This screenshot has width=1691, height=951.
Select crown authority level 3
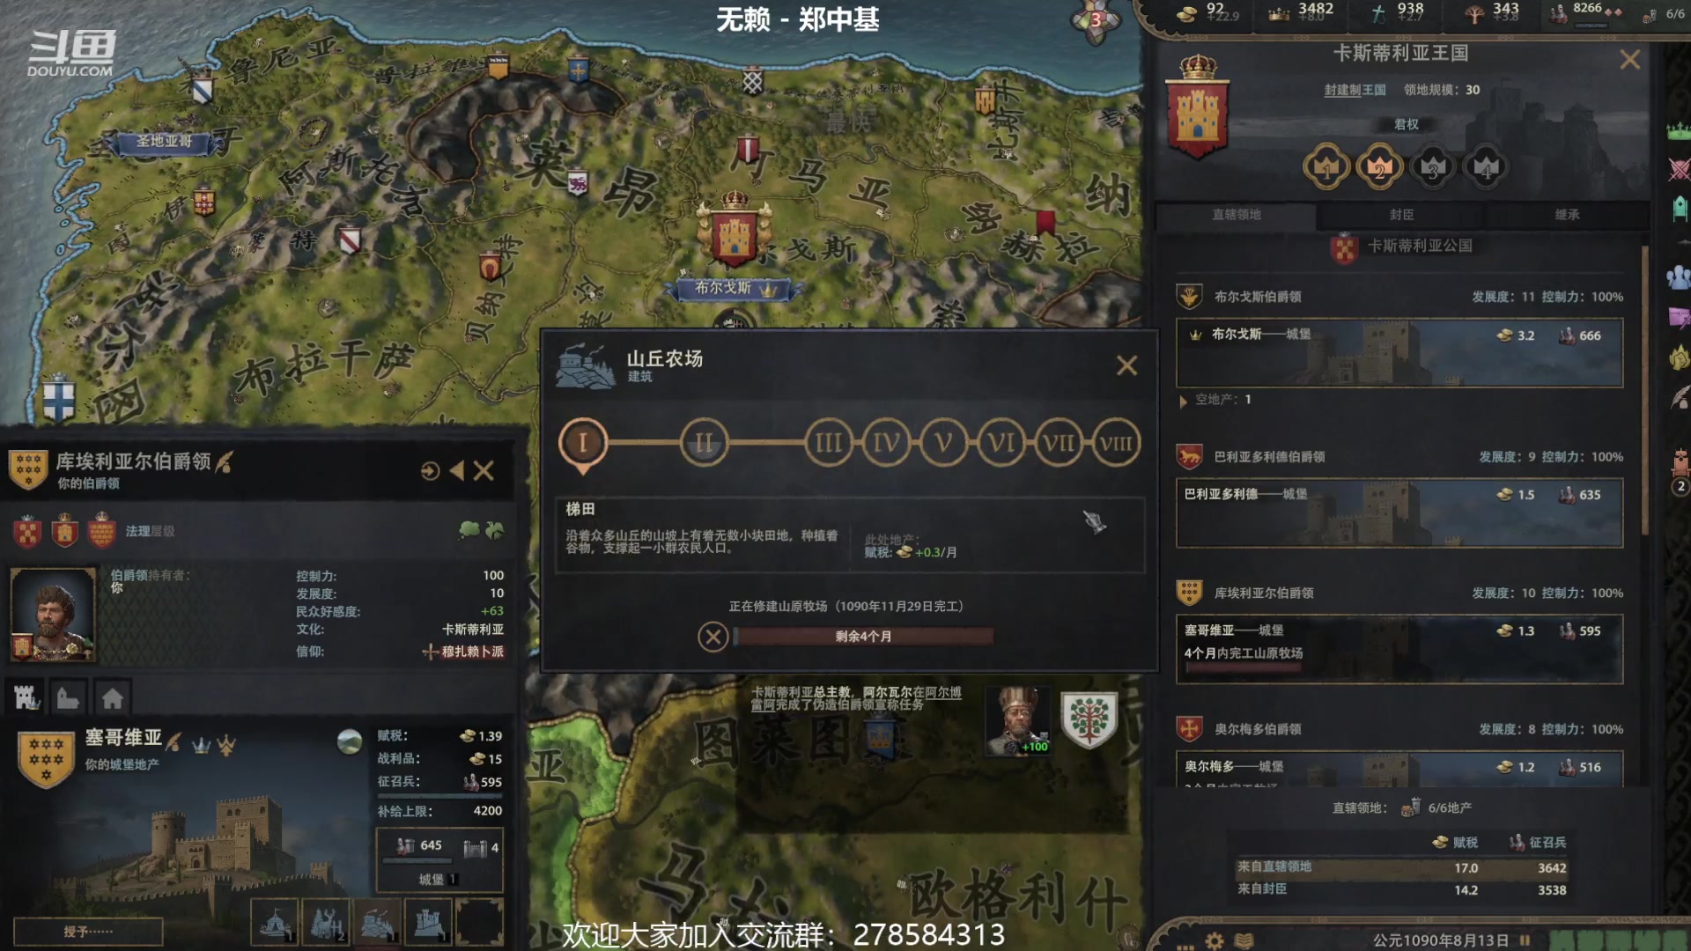click(1433, 167)
